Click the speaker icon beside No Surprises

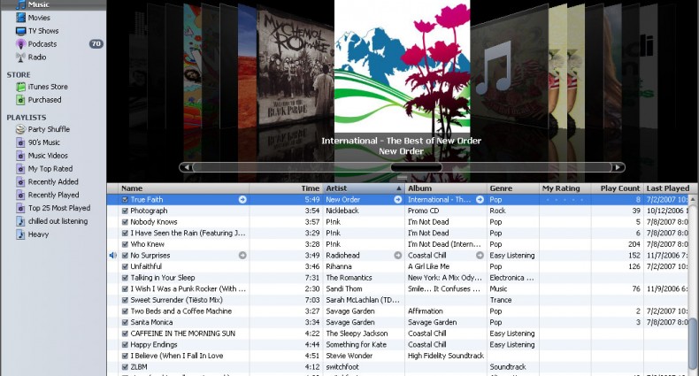point(112,255)
